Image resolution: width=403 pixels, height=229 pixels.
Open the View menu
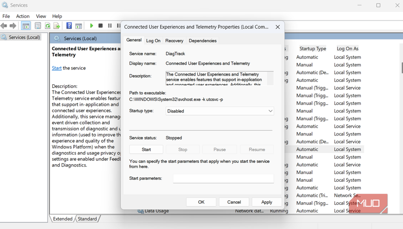click(41, 16)
